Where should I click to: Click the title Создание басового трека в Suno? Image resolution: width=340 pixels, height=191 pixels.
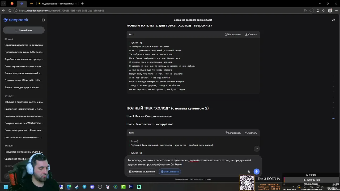pos(193,20)
